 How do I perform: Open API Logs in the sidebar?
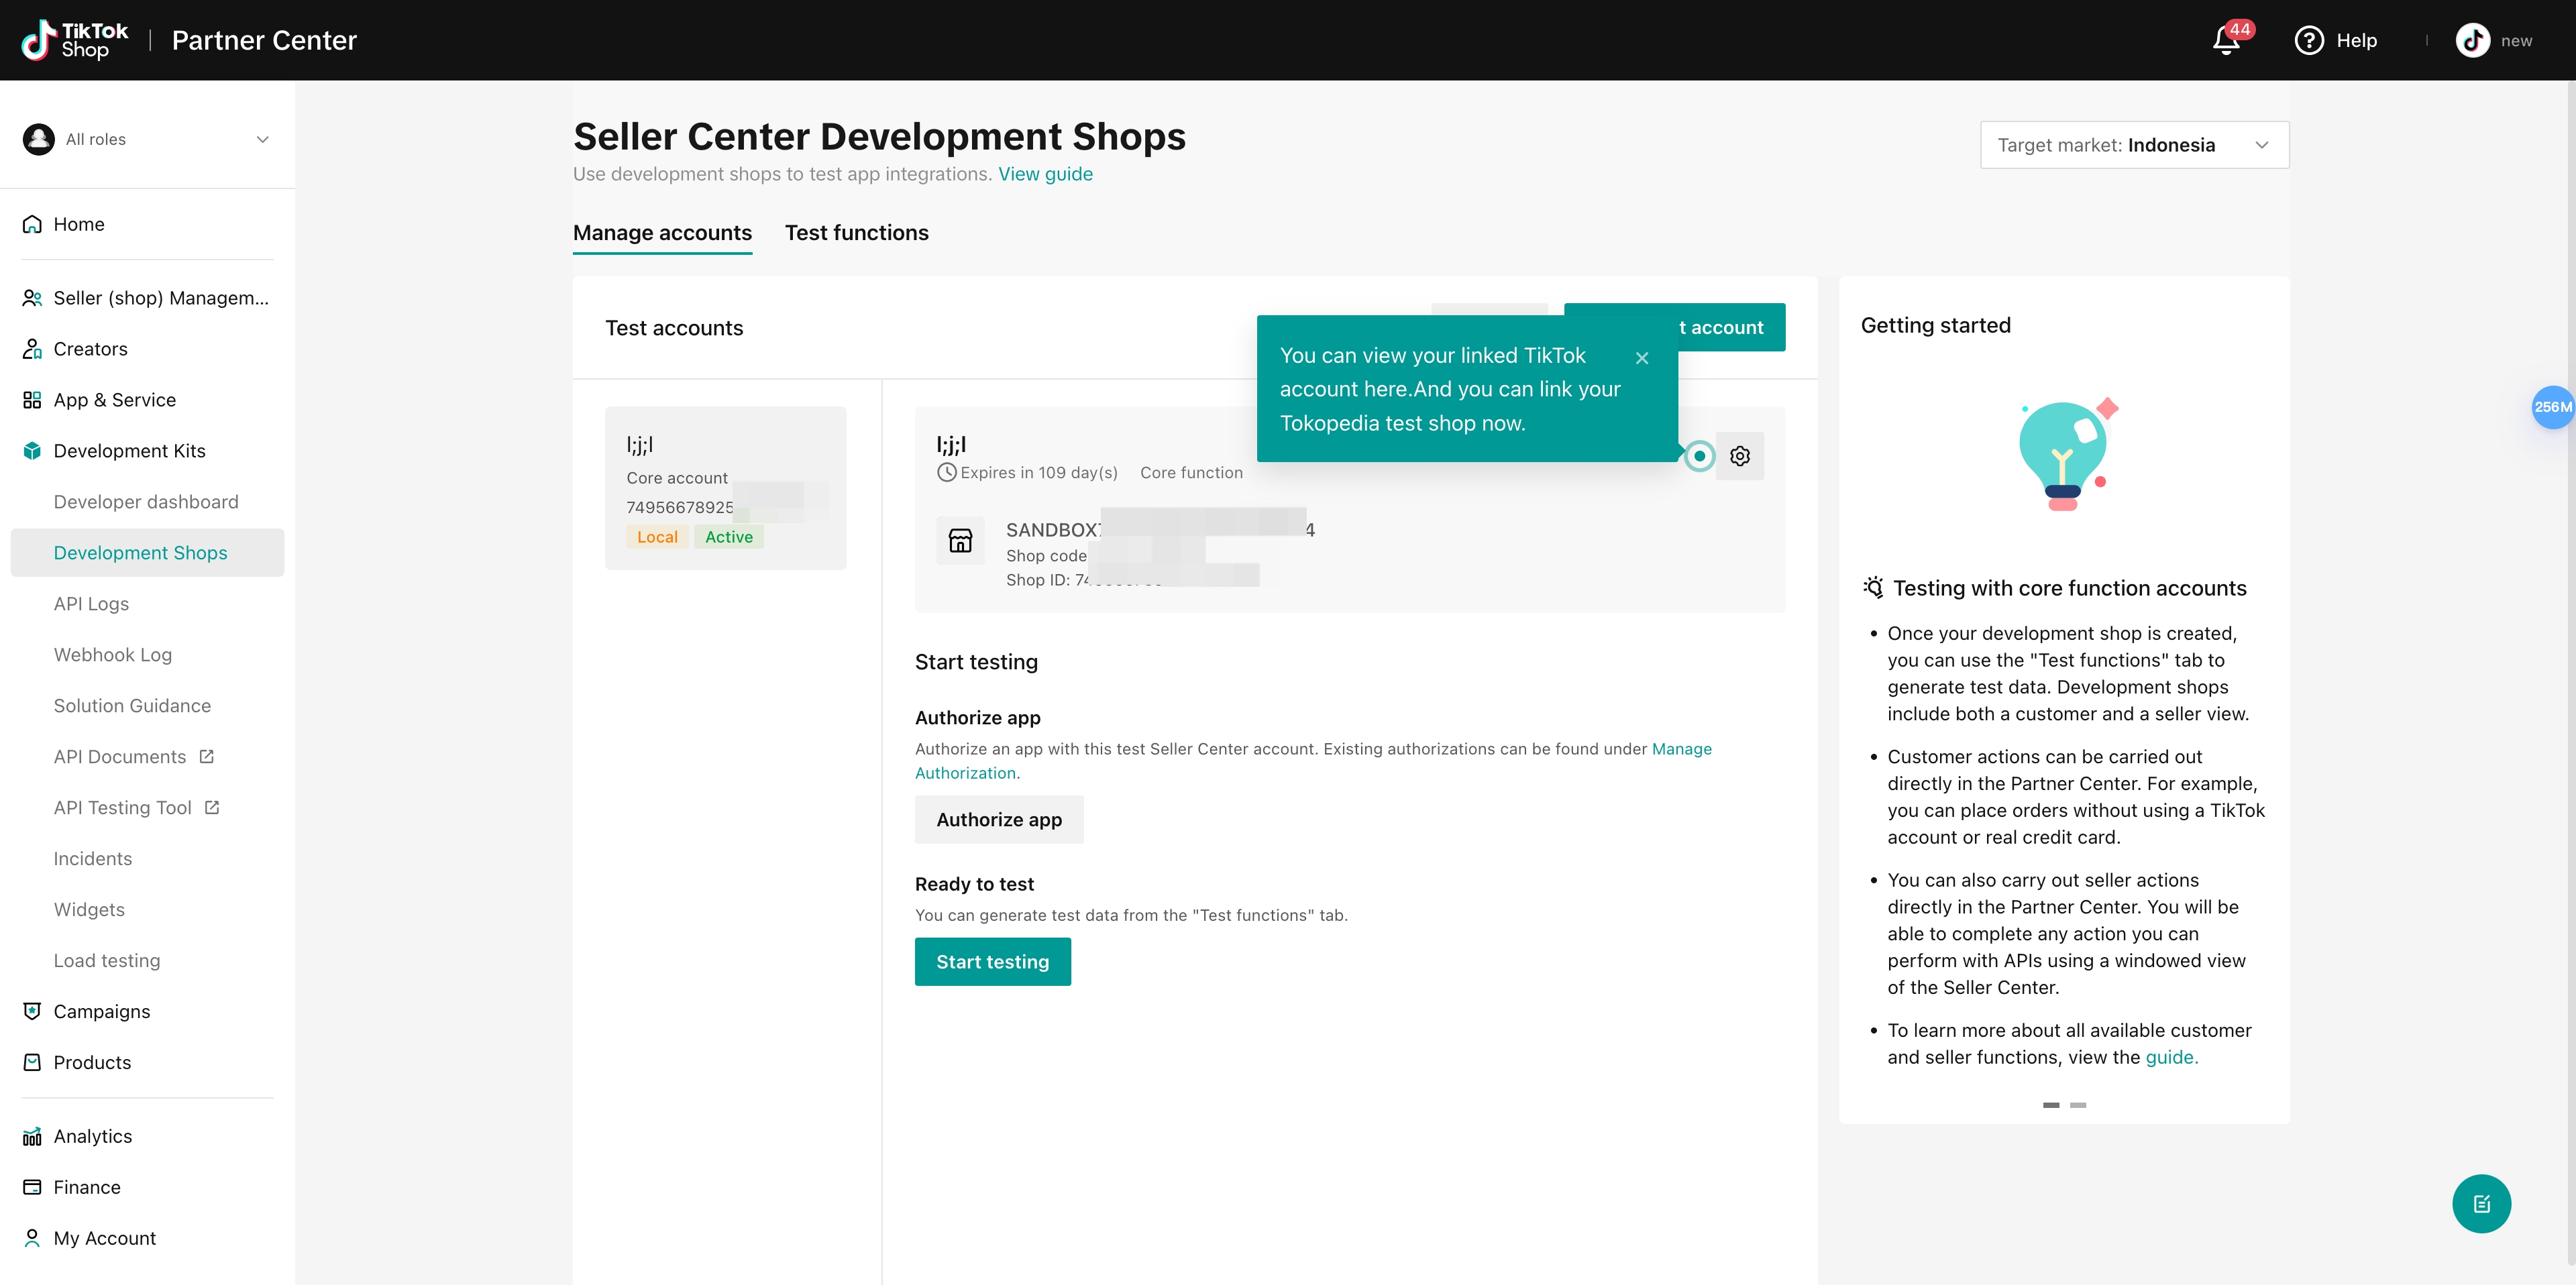(x=91, y=604)
